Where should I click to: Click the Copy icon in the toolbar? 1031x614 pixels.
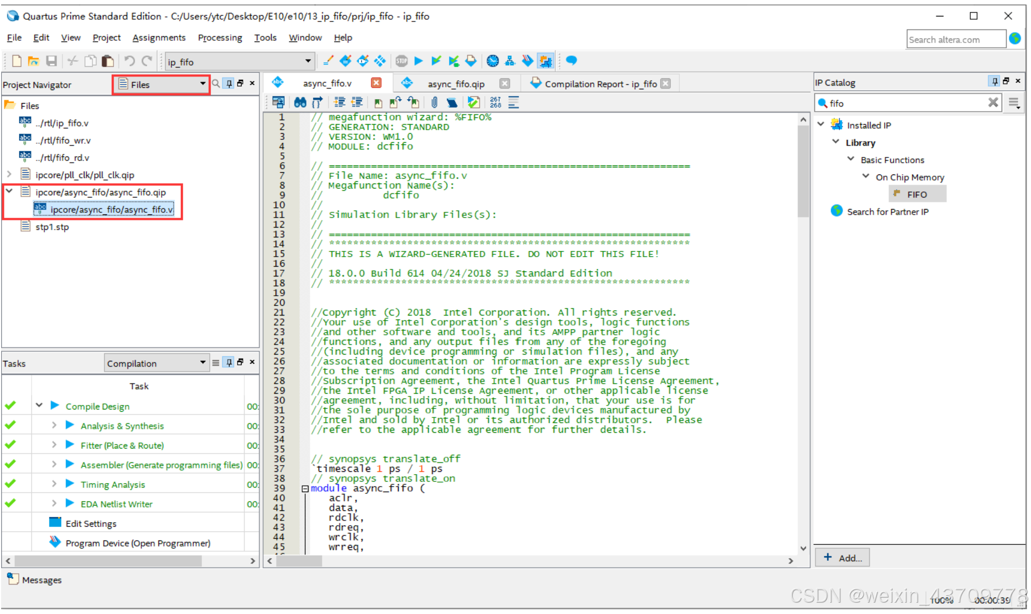click(90, 61)
